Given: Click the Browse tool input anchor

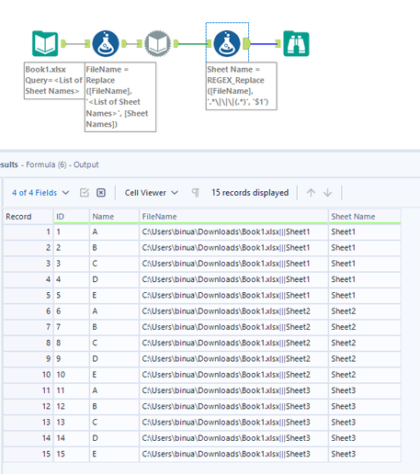Looking at the screenshot, I should pos(278,43).
